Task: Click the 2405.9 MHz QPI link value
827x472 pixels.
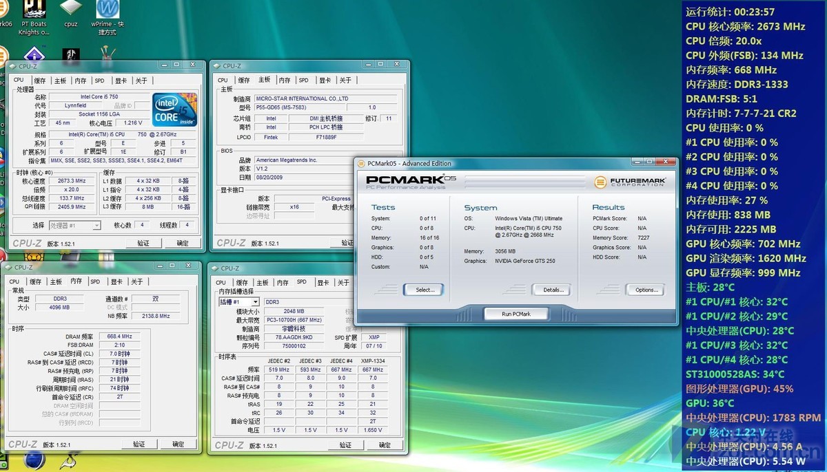Action: tap(73, 206)
